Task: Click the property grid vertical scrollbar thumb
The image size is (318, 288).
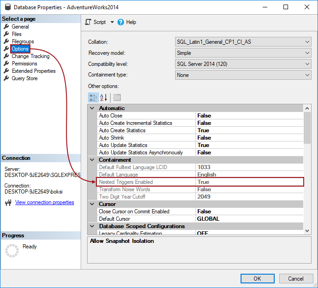Action: pyautogui.click(x=307, y=128)
